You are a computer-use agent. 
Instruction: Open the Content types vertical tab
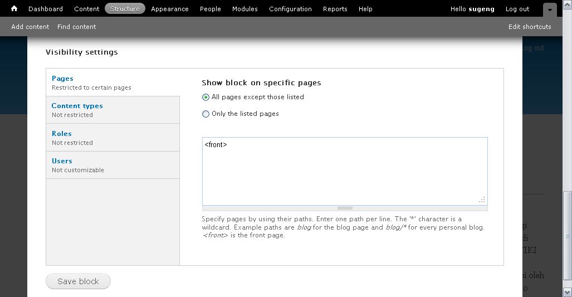tap(77, 106)
